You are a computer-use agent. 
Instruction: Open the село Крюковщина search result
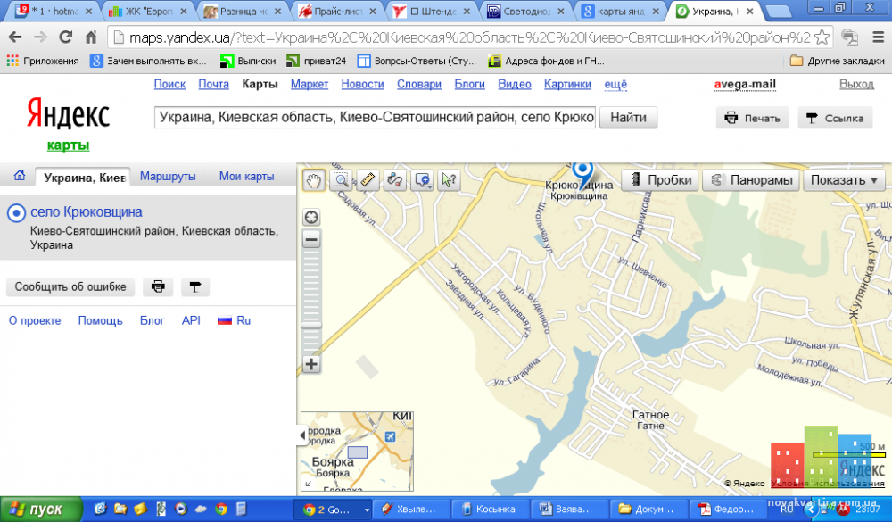87,211
